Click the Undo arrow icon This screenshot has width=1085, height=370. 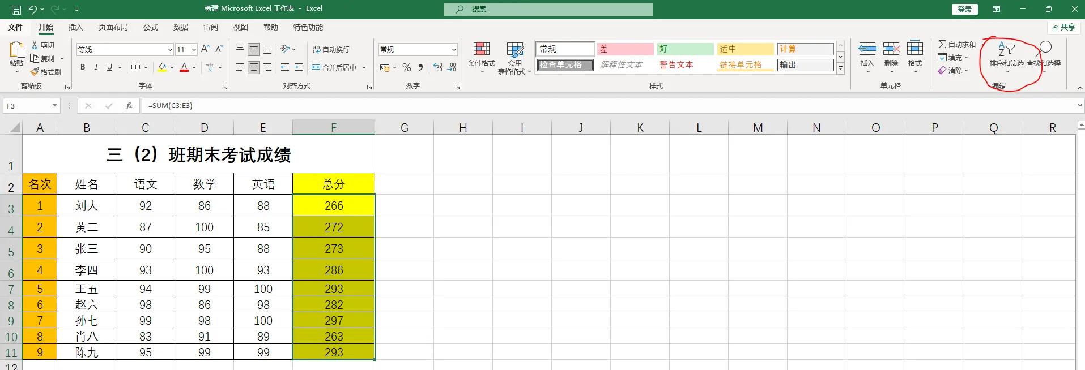click(x=33, y=10)
